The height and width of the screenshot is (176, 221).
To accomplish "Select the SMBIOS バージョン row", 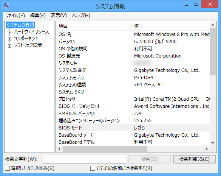I will (134, 114).
